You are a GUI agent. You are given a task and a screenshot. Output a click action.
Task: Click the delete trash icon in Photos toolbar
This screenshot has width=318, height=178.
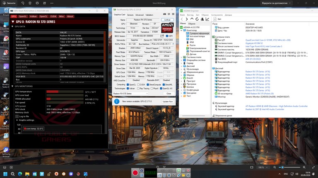30,3
